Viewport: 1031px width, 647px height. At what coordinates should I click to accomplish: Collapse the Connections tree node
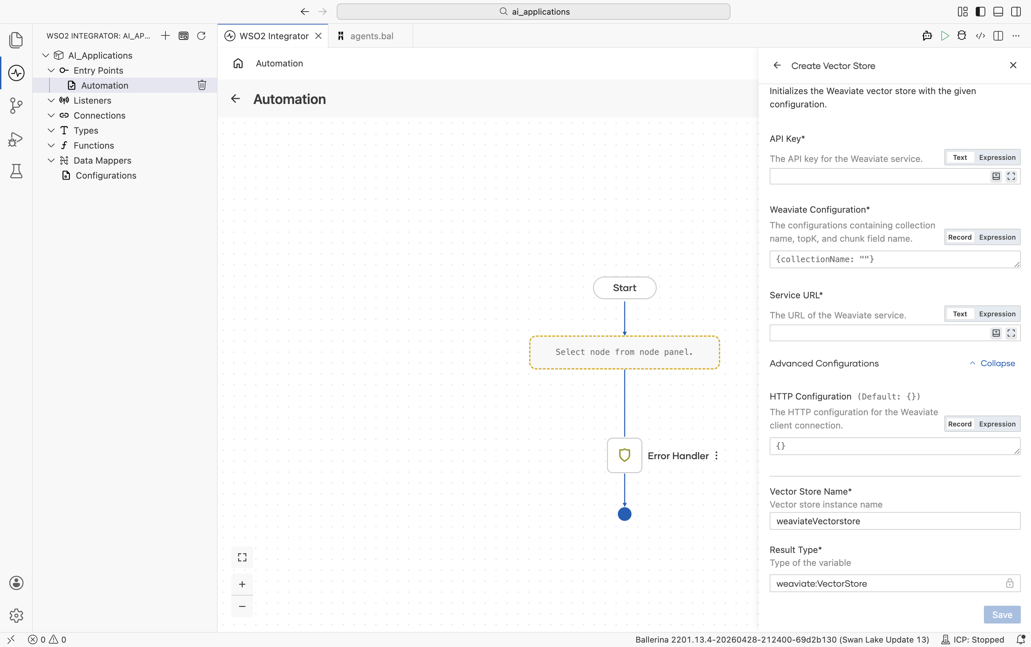(x=51, y=115)
